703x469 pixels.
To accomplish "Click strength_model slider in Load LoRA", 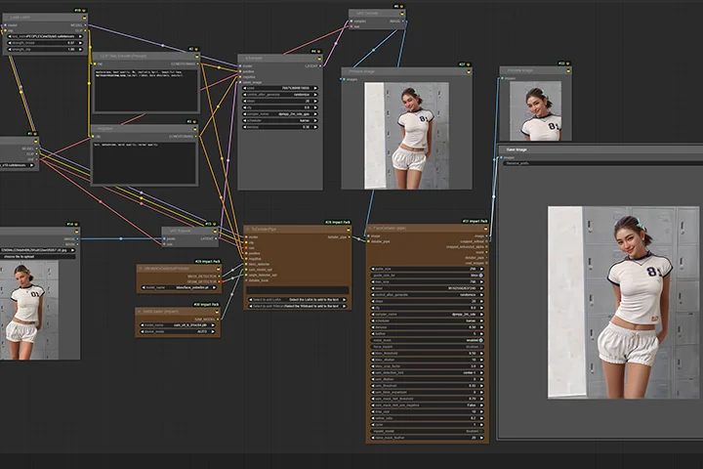I will [x=45, y=43].
